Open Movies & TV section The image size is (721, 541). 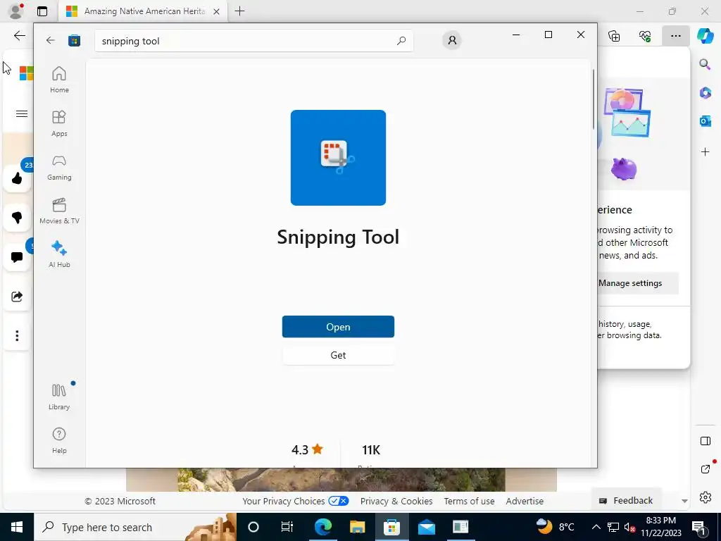(59, 211)
